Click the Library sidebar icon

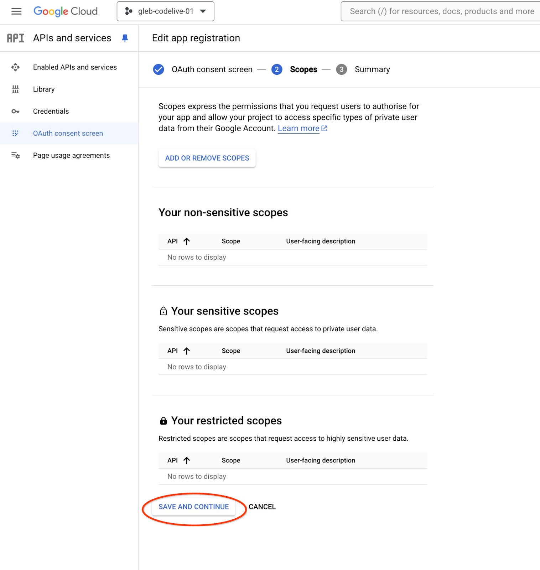point(15,89)
